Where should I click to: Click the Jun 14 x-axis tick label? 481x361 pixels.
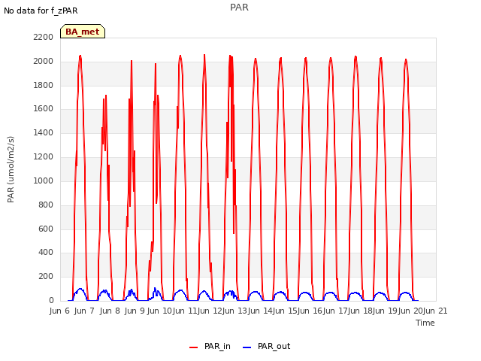click(x=260, y=311)
